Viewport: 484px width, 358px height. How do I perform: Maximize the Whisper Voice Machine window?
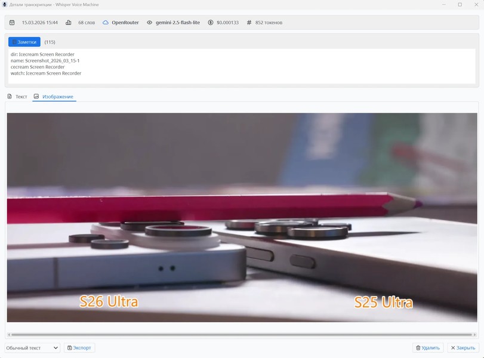[460, 5]
